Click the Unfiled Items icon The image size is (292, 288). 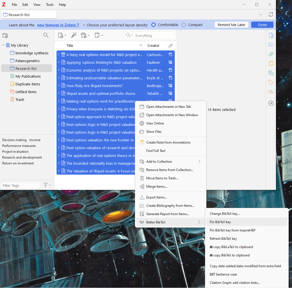click(x=12, y=92)
